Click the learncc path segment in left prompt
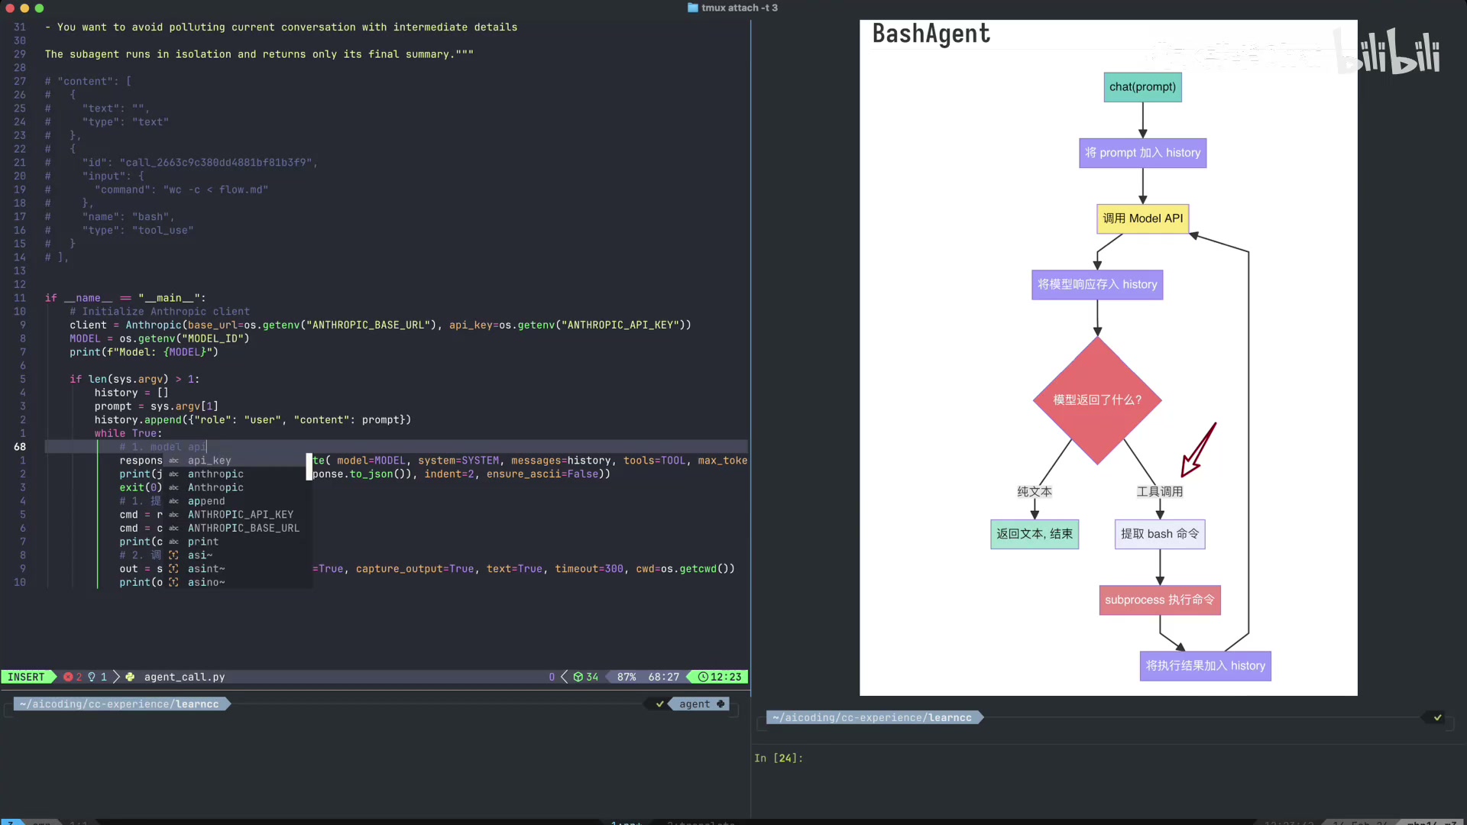This screenshot has width=1467, height=825. click(x=197, y=704)
